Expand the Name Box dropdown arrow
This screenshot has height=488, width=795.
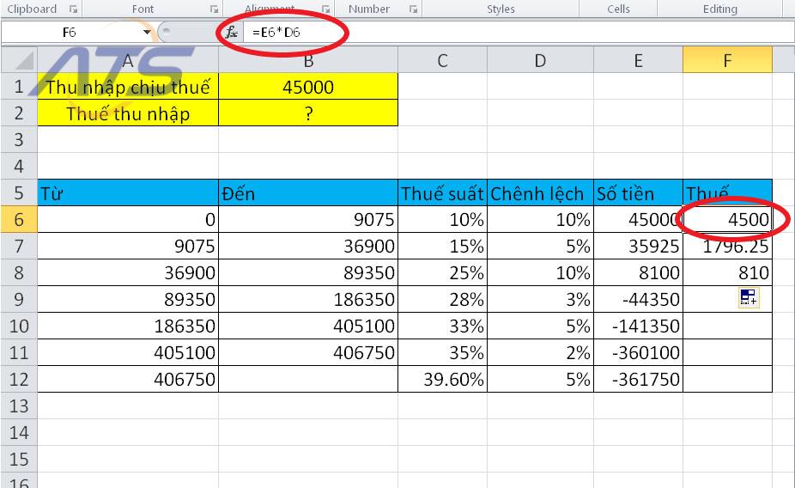pos(147,32)
